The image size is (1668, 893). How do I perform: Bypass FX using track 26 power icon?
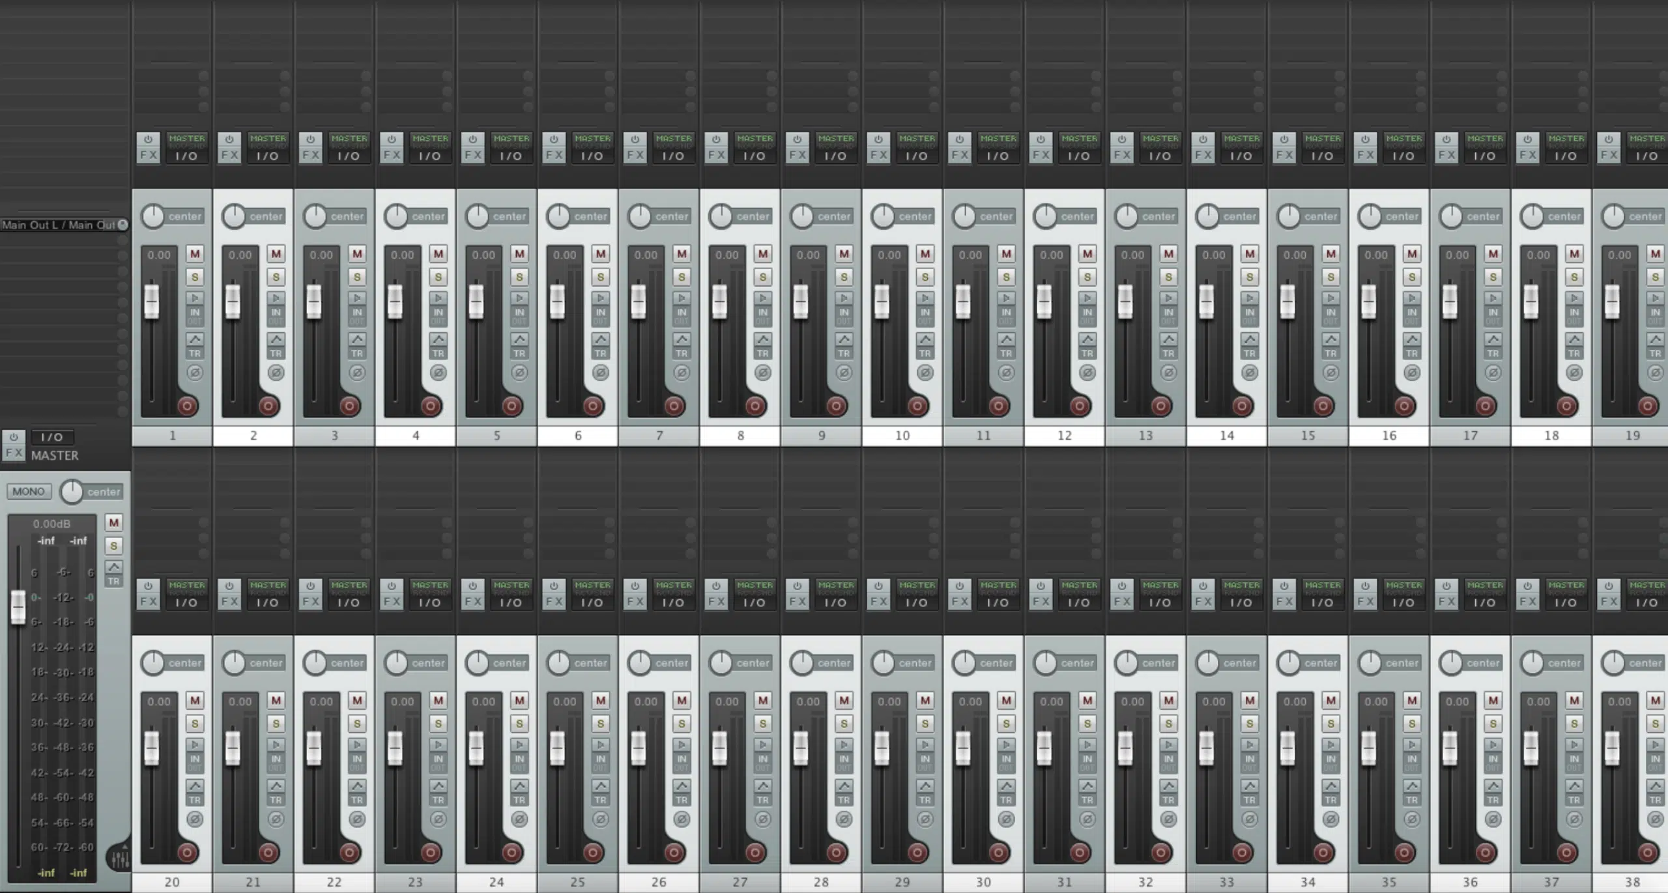635,586
